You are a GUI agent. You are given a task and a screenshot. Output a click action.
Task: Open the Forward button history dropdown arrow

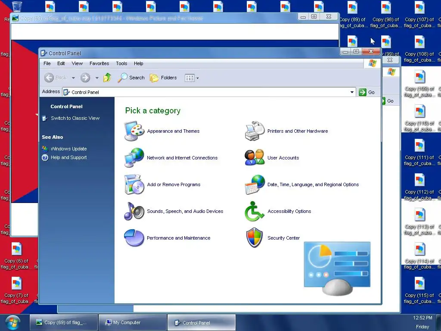97,78
